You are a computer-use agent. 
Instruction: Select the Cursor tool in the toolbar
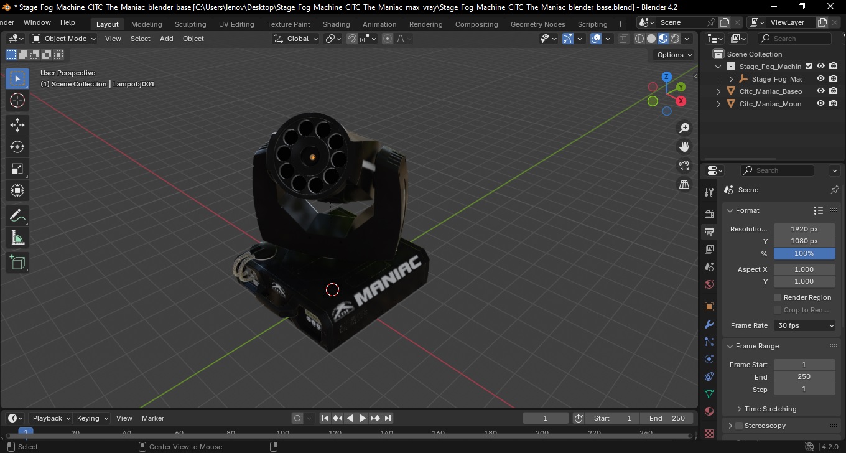click(17, 101)
